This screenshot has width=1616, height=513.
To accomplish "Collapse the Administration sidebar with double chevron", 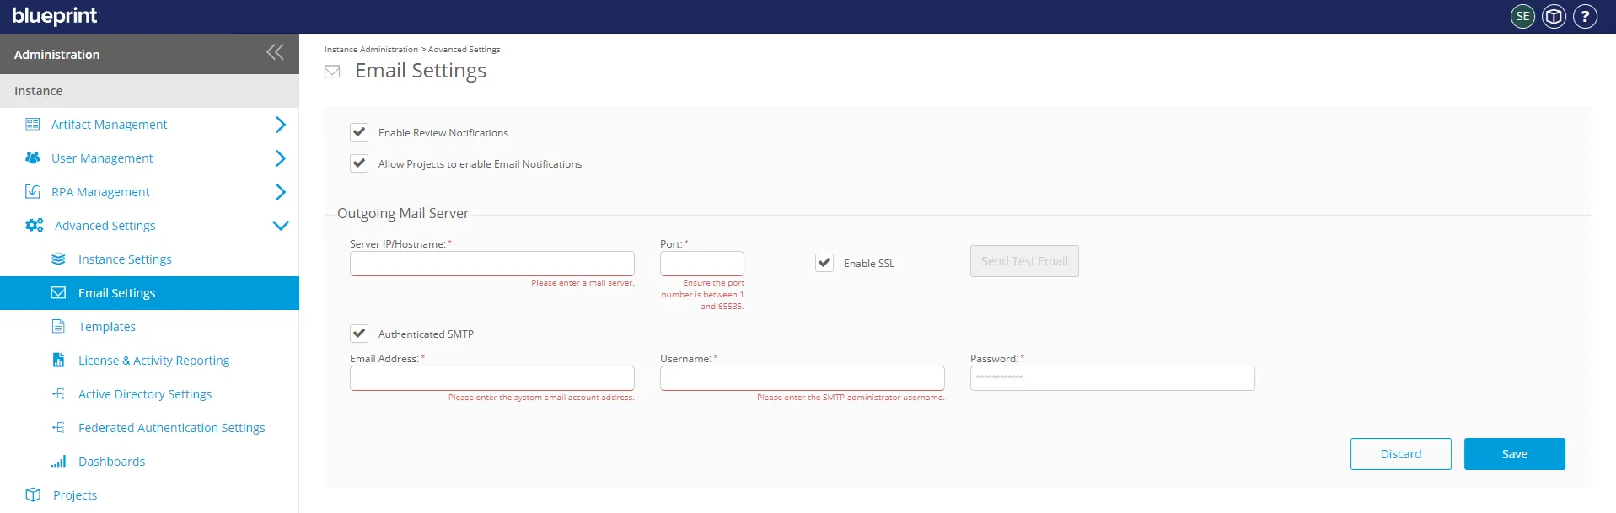I will click(x=275, y=52).
